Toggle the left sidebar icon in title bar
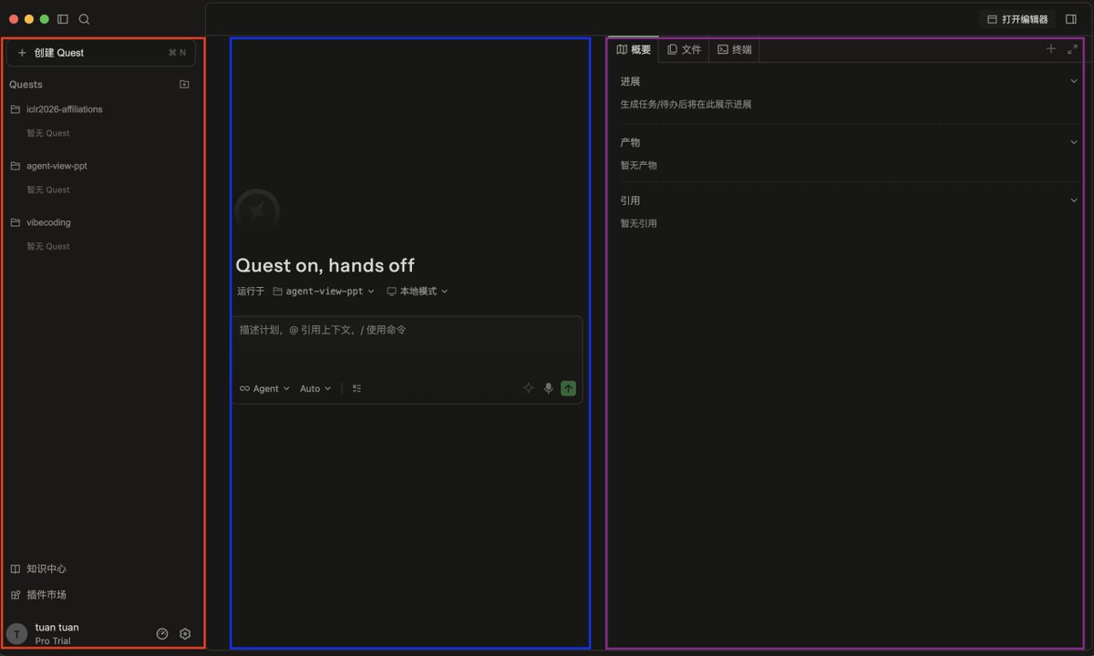 [x=63, y=19]
